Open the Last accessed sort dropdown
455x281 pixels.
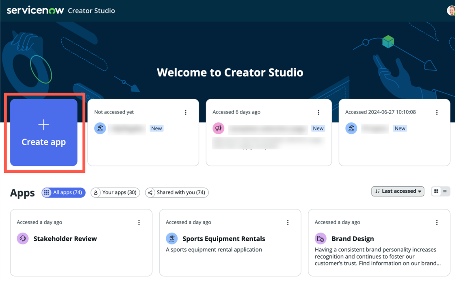tap(398, 191)
